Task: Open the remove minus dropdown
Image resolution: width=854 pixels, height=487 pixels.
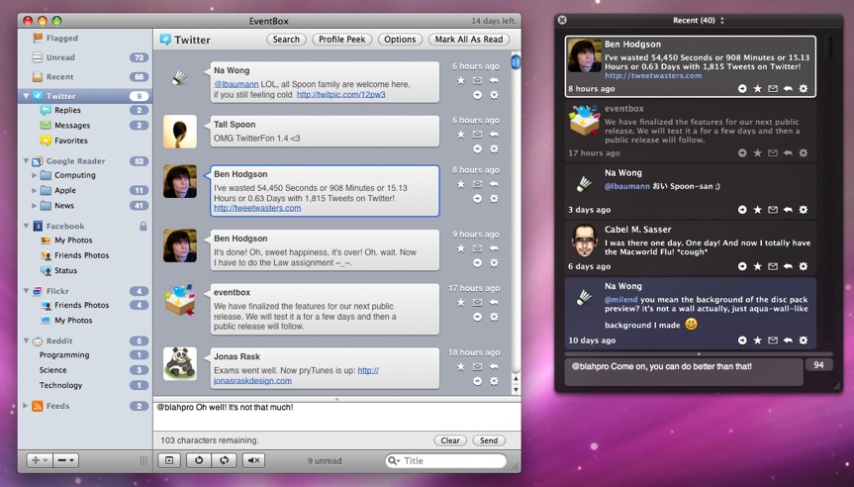Action: [x=66, y=460]
